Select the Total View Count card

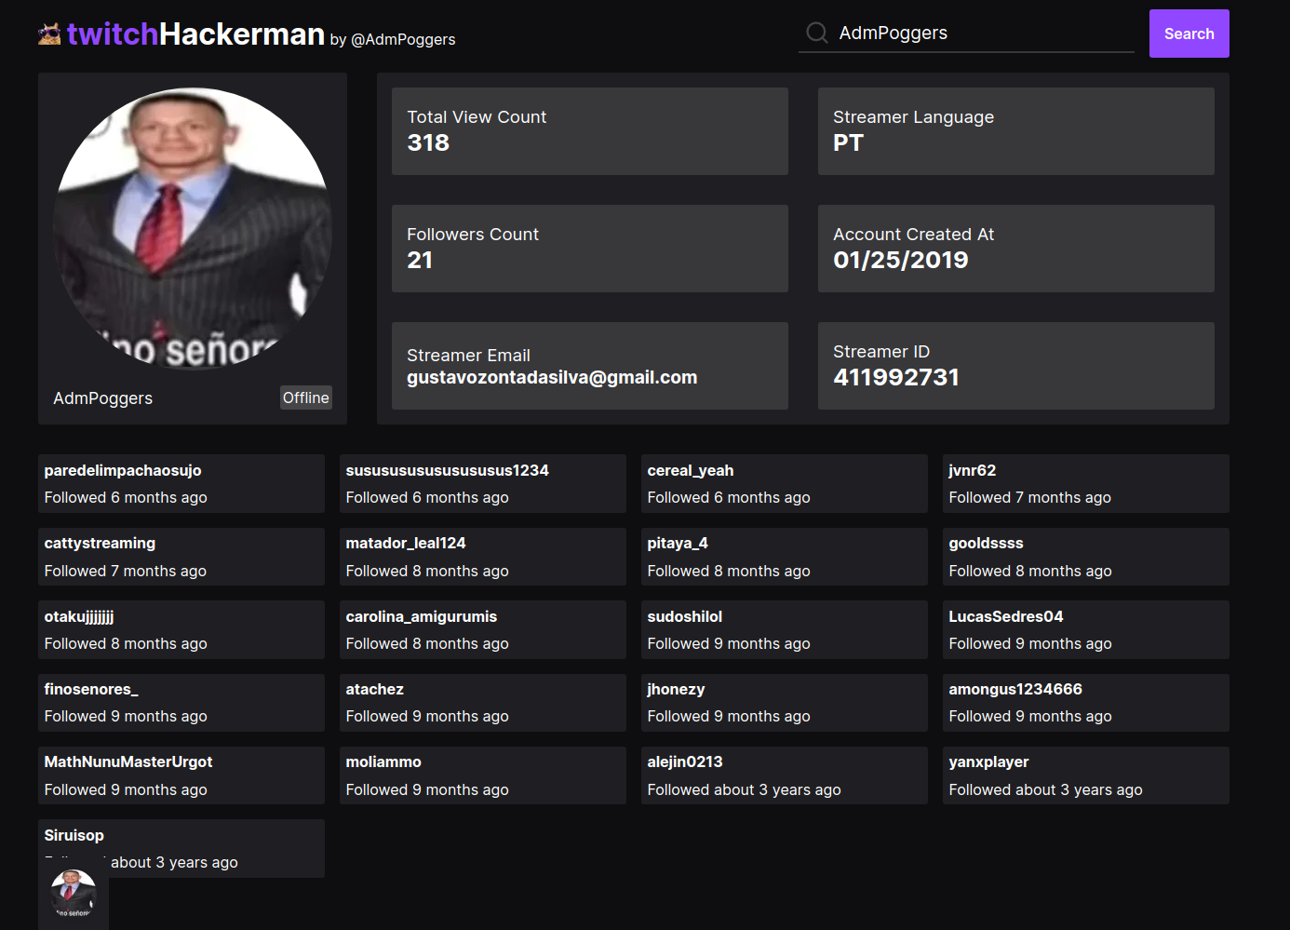(x=589, y=131)
